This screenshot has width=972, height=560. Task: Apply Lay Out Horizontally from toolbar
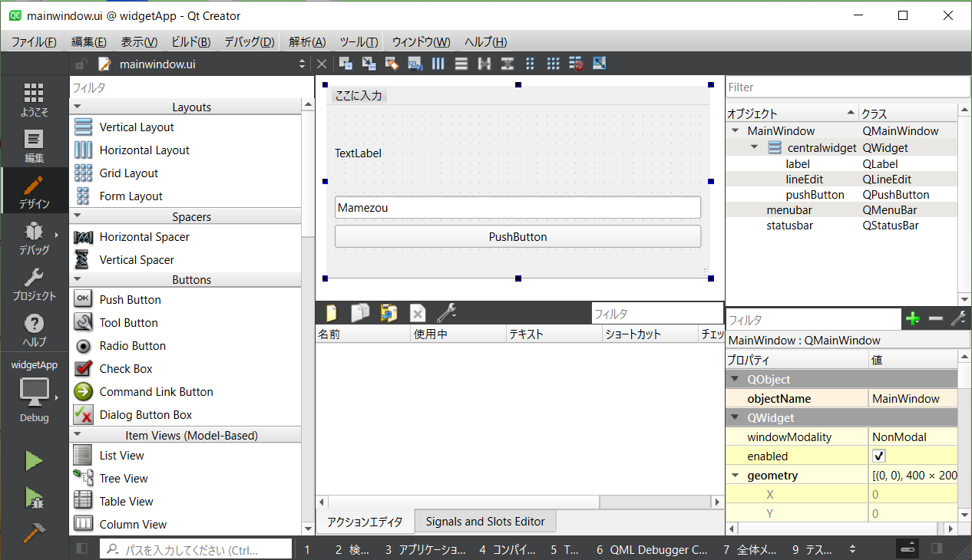tap(438, 64)
